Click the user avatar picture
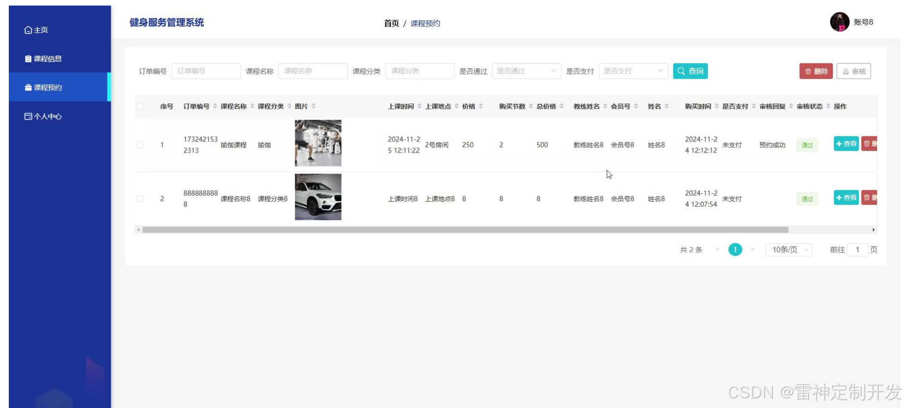Screen dimensions: 904x408 click(840, 22)
